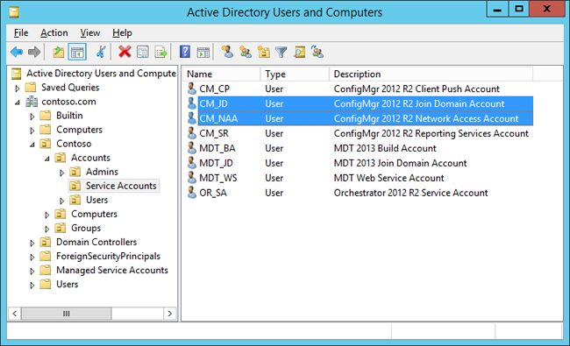Click the create new group icon
Image resolution: width=570 pixels, height=346 pixels.
coord(246,52)
